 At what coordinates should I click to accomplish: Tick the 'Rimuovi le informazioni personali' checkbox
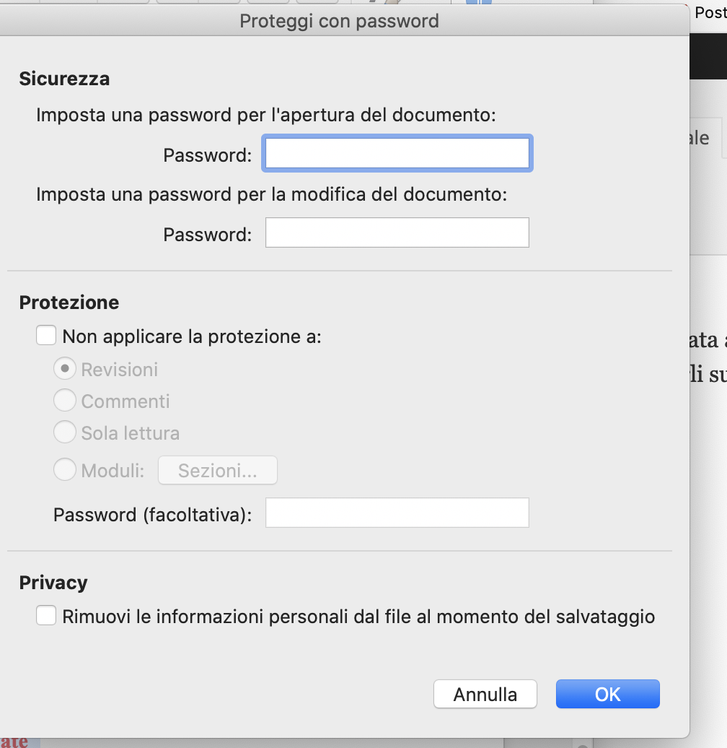tap(46, 615)
